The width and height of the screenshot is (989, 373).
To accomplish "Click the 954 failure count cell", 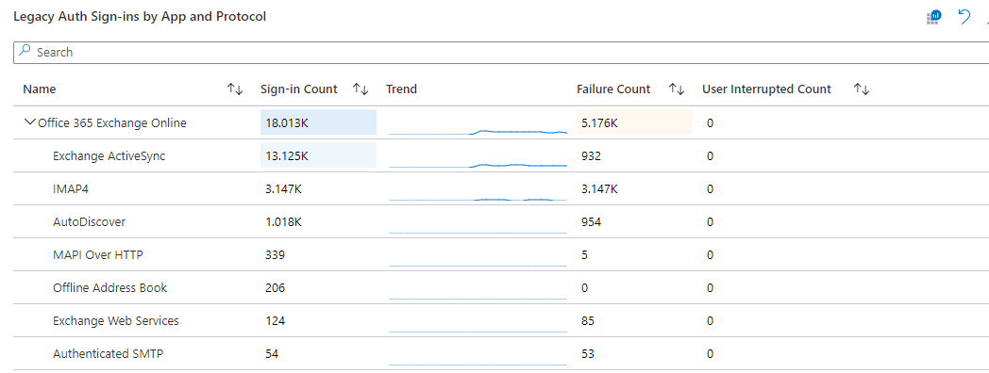I will click(591, 221).
